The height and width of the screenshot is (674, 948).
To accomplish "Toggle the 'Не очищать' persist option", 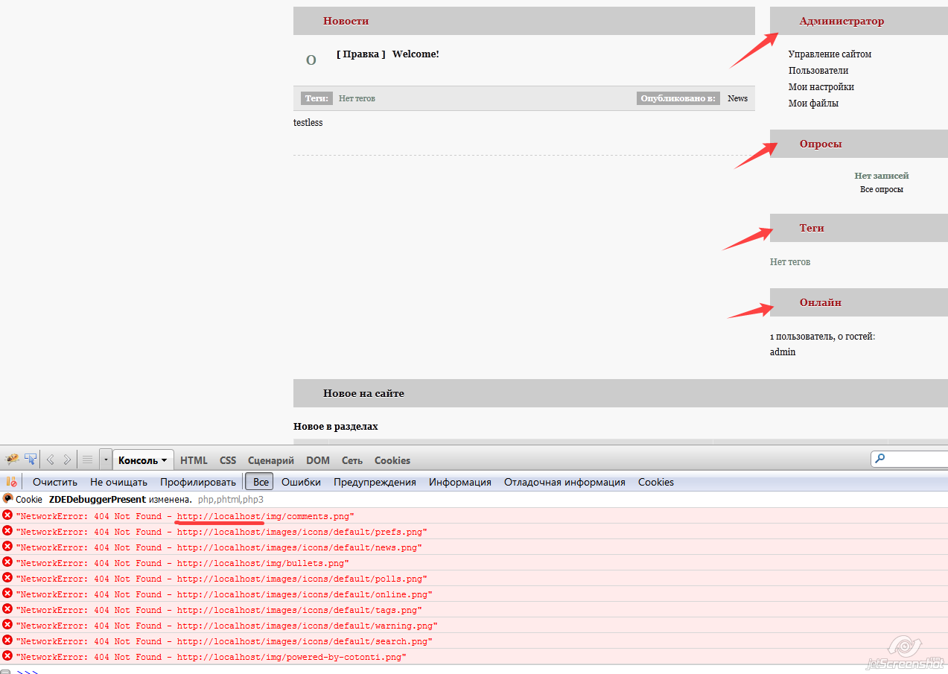I will [x=118, y=482].
